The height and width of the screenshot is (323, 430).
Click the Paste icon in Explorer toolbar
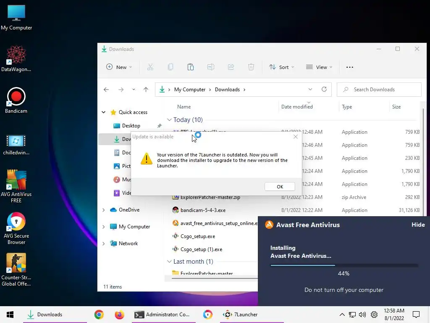coord(191,67)
